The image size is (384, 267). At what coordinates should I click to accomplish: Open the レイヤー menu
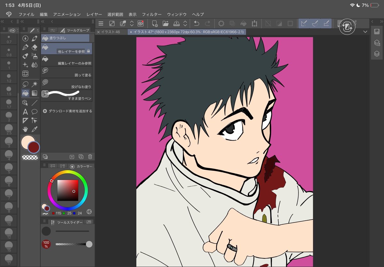[x=94, y=14]
